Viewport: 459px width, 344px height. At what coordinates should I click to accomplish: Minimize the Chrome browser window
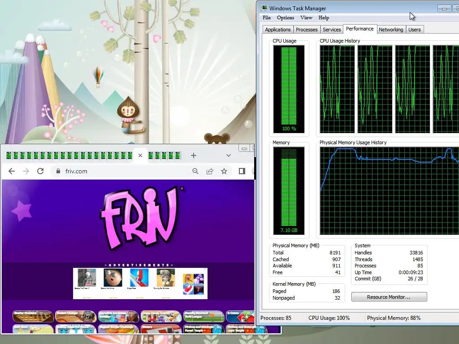[x=244, y=149]
